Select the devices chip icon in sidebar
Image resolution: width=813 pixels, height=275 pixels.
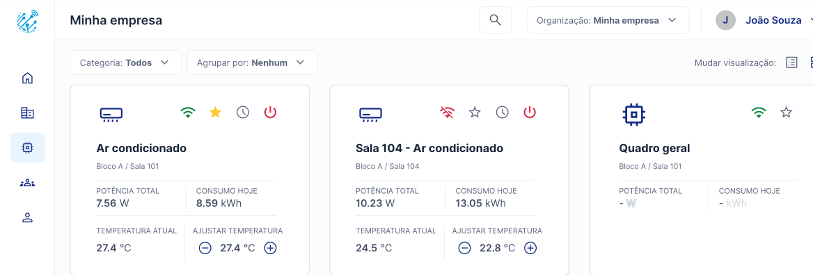point(27,148)
